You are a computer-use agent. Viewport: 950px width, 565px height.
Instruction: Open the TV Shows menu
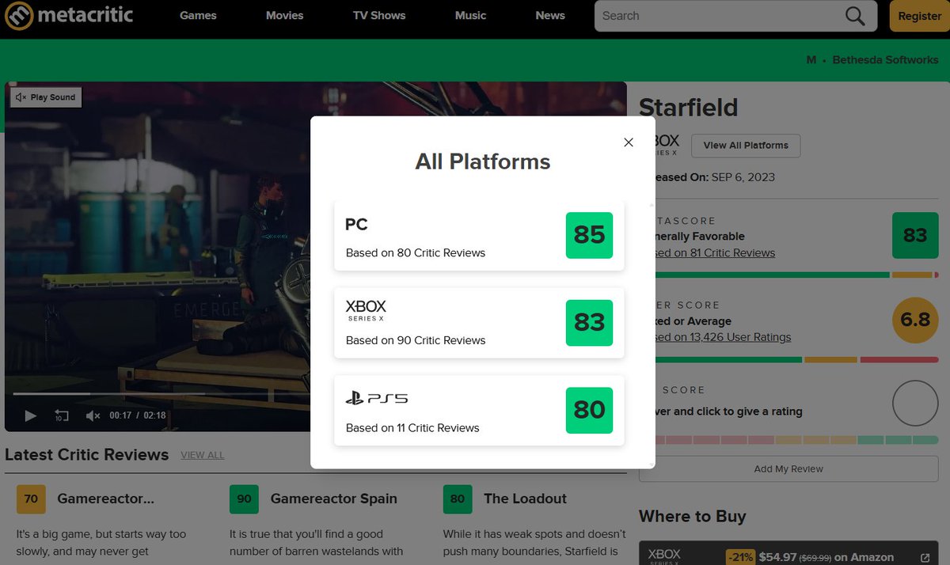[379, 16]
